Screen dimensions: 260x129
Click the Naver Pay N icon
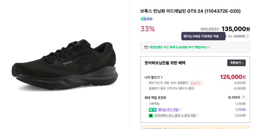(x=151, y=116)
